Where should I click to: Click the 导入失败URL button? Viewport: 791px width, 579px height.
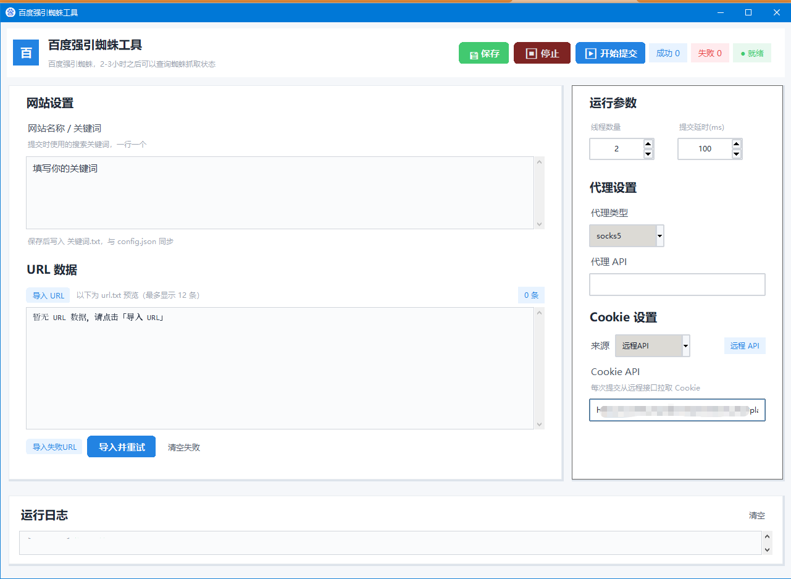click(x=54, y=447)
